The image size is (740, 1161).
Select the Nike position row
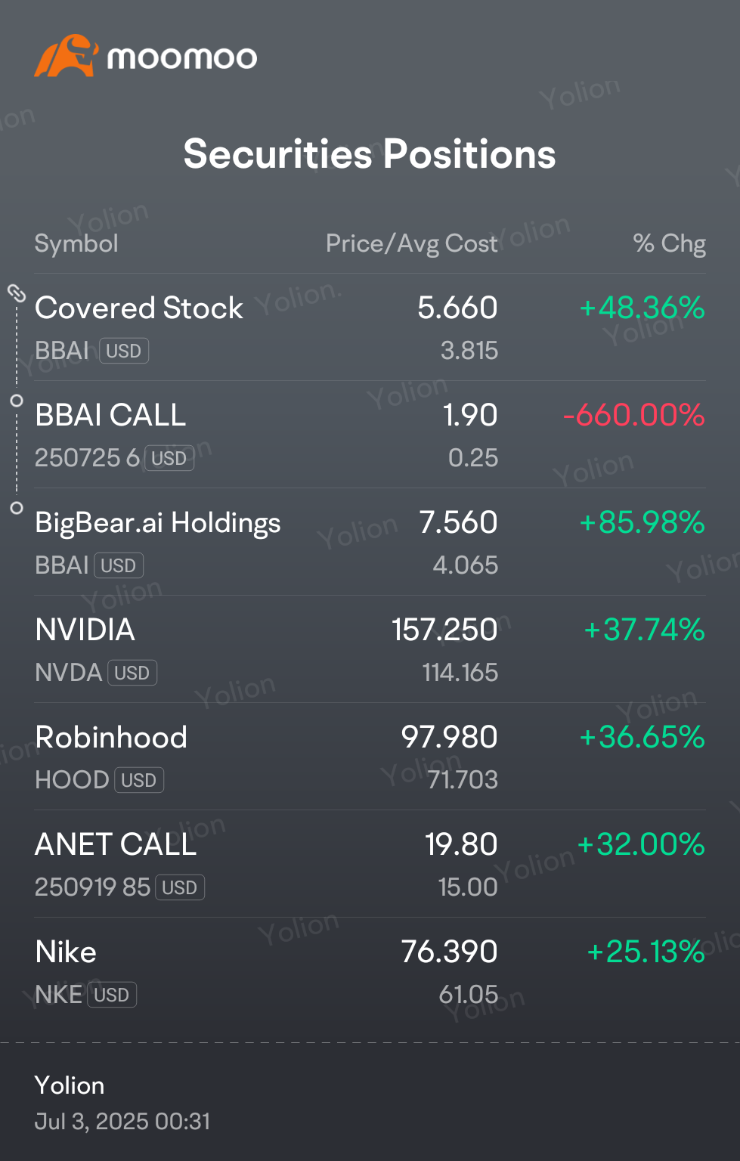(x=370, y=971)
